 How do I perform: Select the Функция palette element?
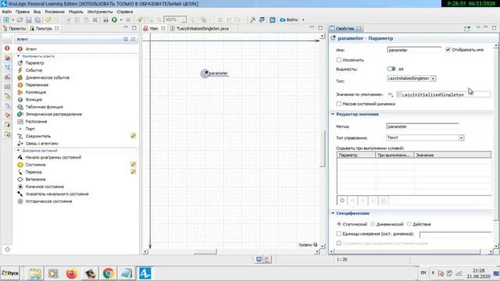point(34,99)
